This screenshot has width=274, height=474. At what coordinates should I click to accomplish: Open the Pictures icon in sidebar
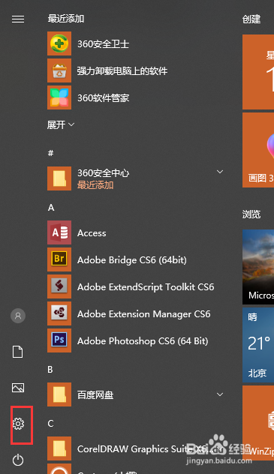click(x=18, y=388)
